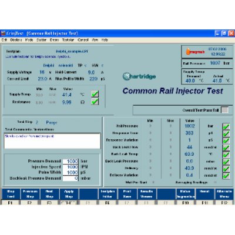Click the Pulse Width input field
This screenshot has height=235, width=235.
[x=70, y=173]
